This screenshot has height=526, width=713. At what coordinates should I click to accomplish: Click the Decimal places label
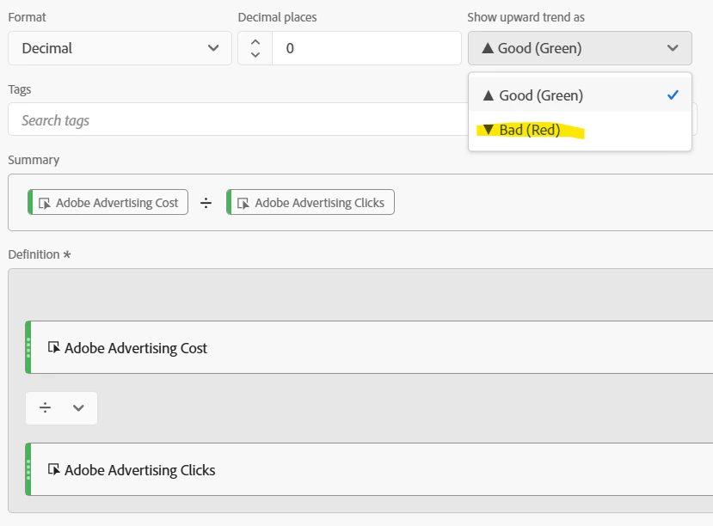(278, 17)
